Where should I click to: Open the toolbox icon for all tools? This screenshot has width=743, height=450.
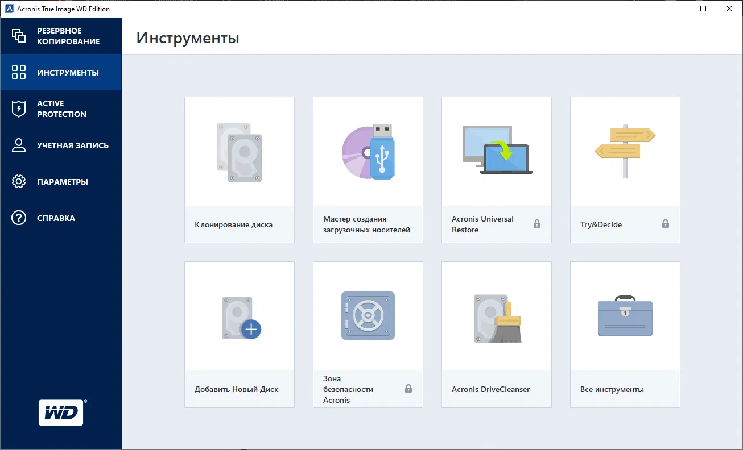[625, 315]
